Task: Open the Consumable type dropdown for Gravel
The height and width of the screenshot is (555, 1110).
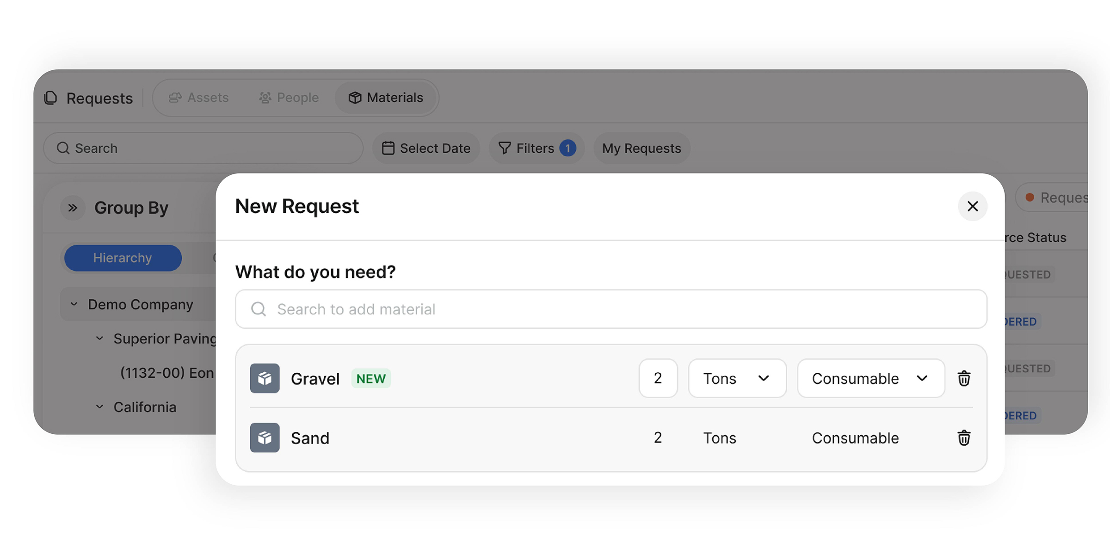Action: pyautogui.click(x=871, y=378)
